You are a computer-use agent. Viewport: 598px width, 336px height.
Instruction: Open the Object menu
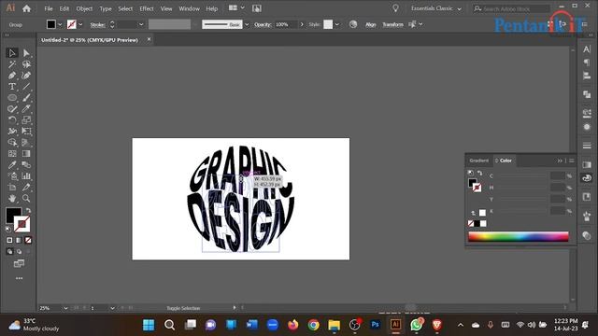[84, 8]
